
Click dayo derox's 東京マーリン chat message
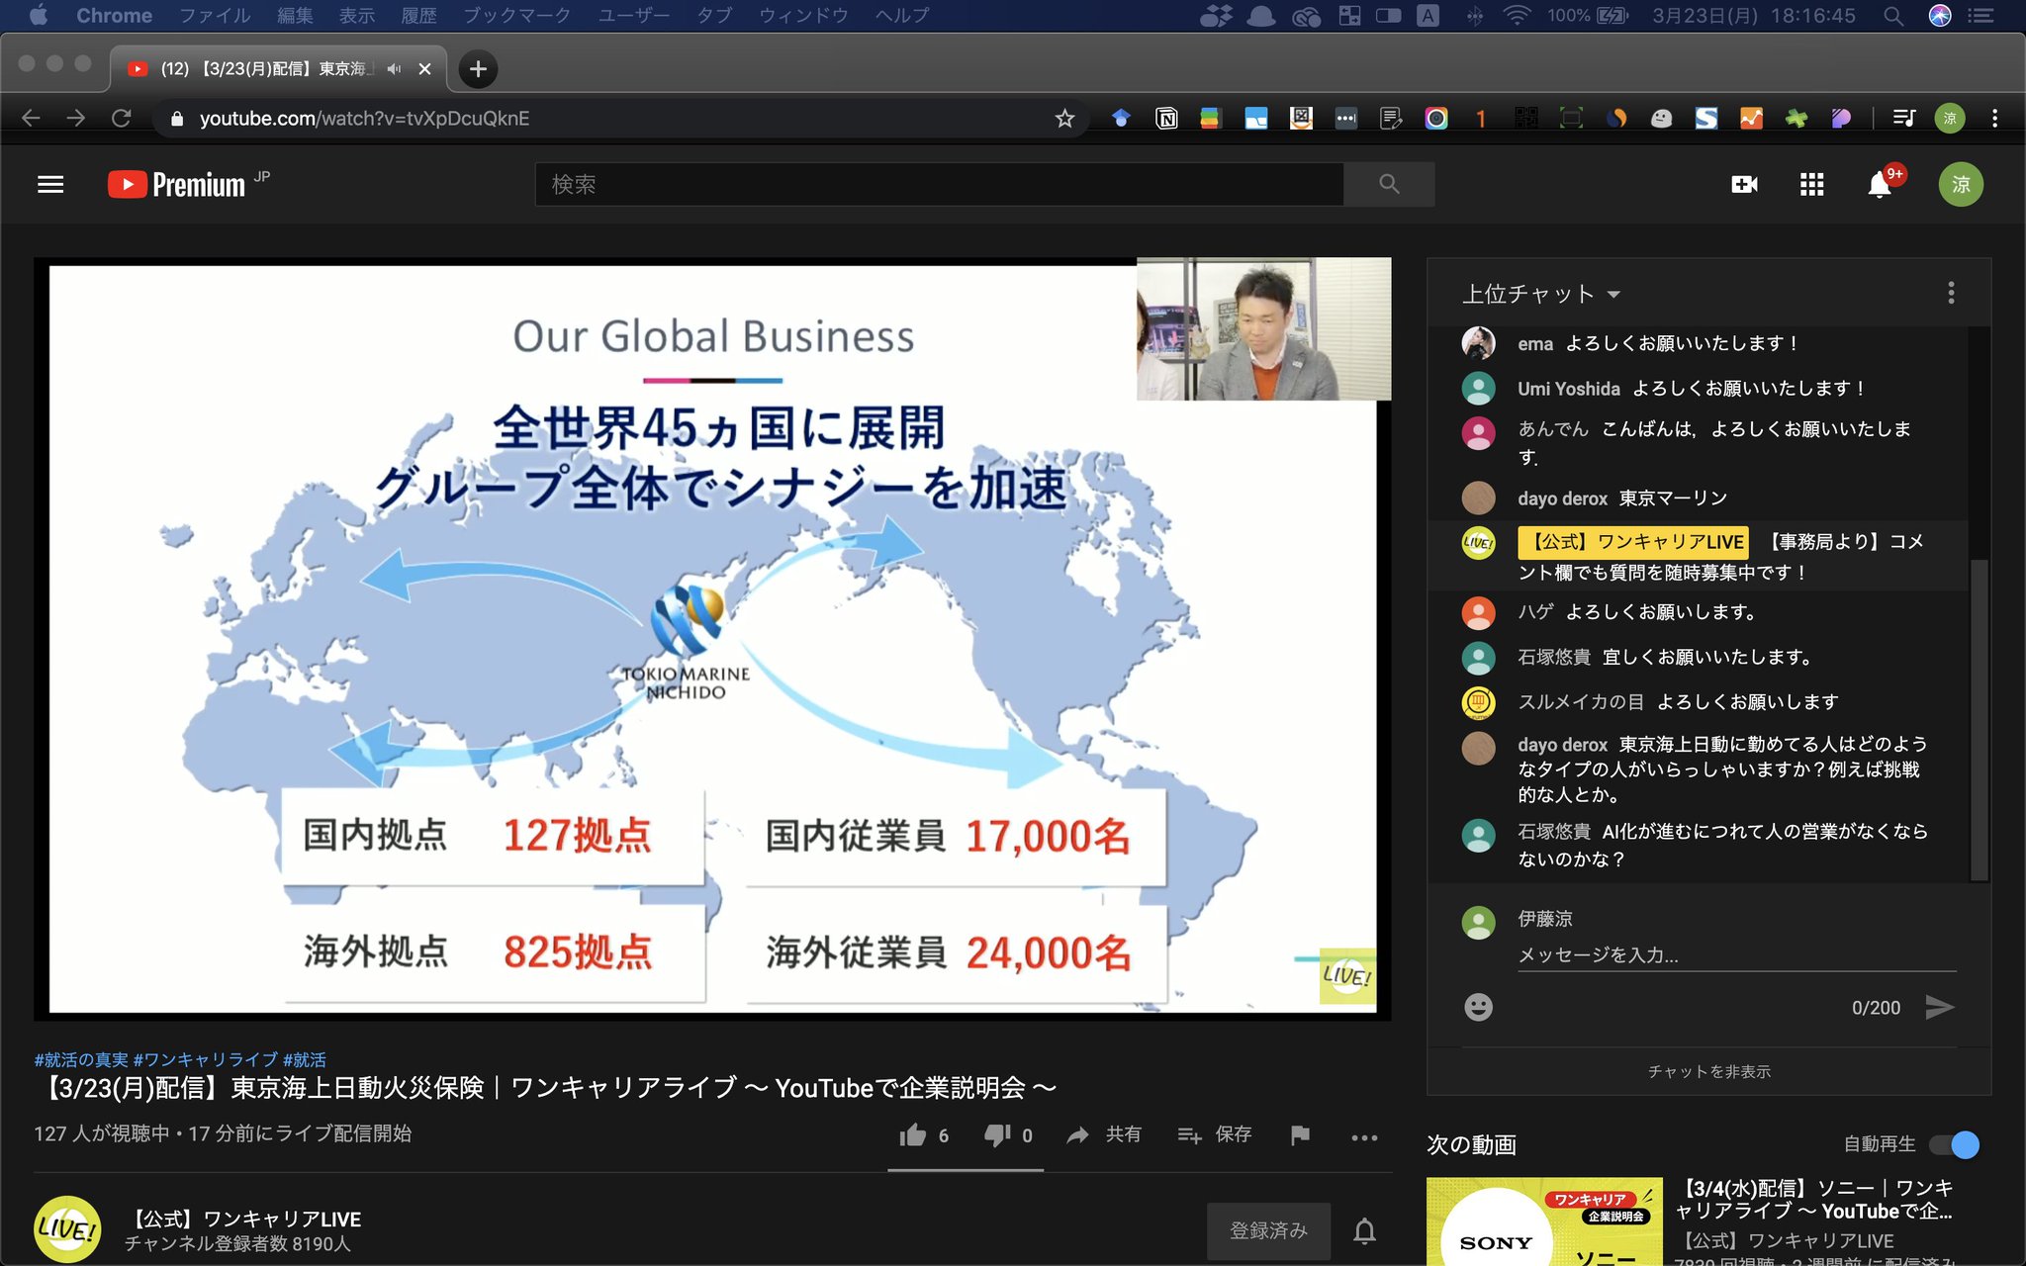tap(1672, 498)
